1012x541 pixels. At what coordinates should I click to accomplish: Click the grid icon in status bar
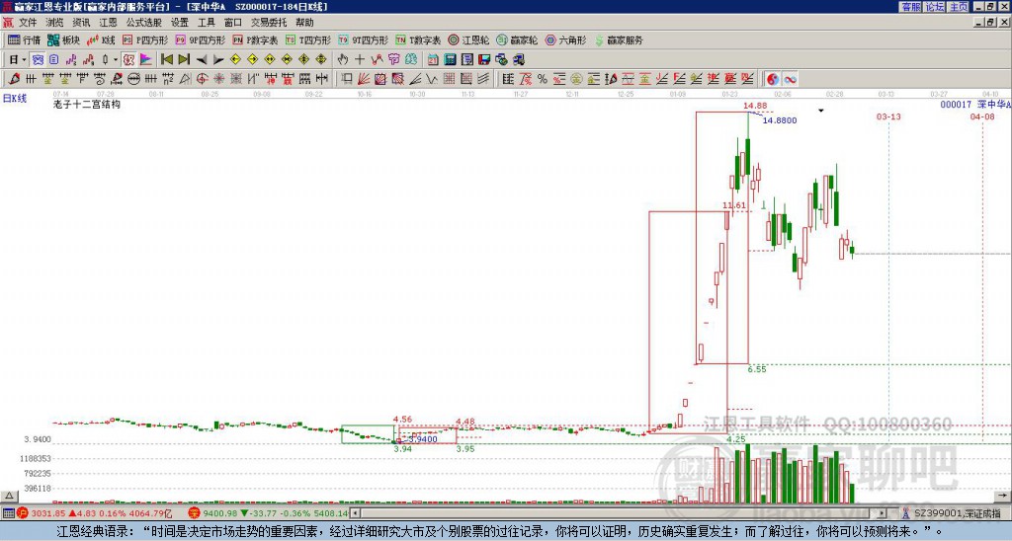[x=8, y=513]
